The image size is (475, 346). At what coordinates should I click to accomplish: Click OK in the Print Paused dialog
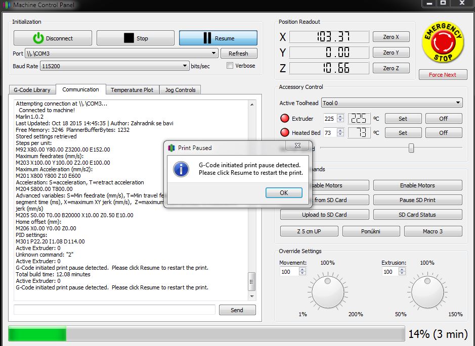[x=284, y=192]
